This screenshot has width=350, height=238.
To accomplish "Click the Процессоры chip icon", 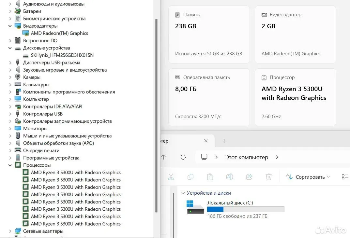I will [18, 165].
